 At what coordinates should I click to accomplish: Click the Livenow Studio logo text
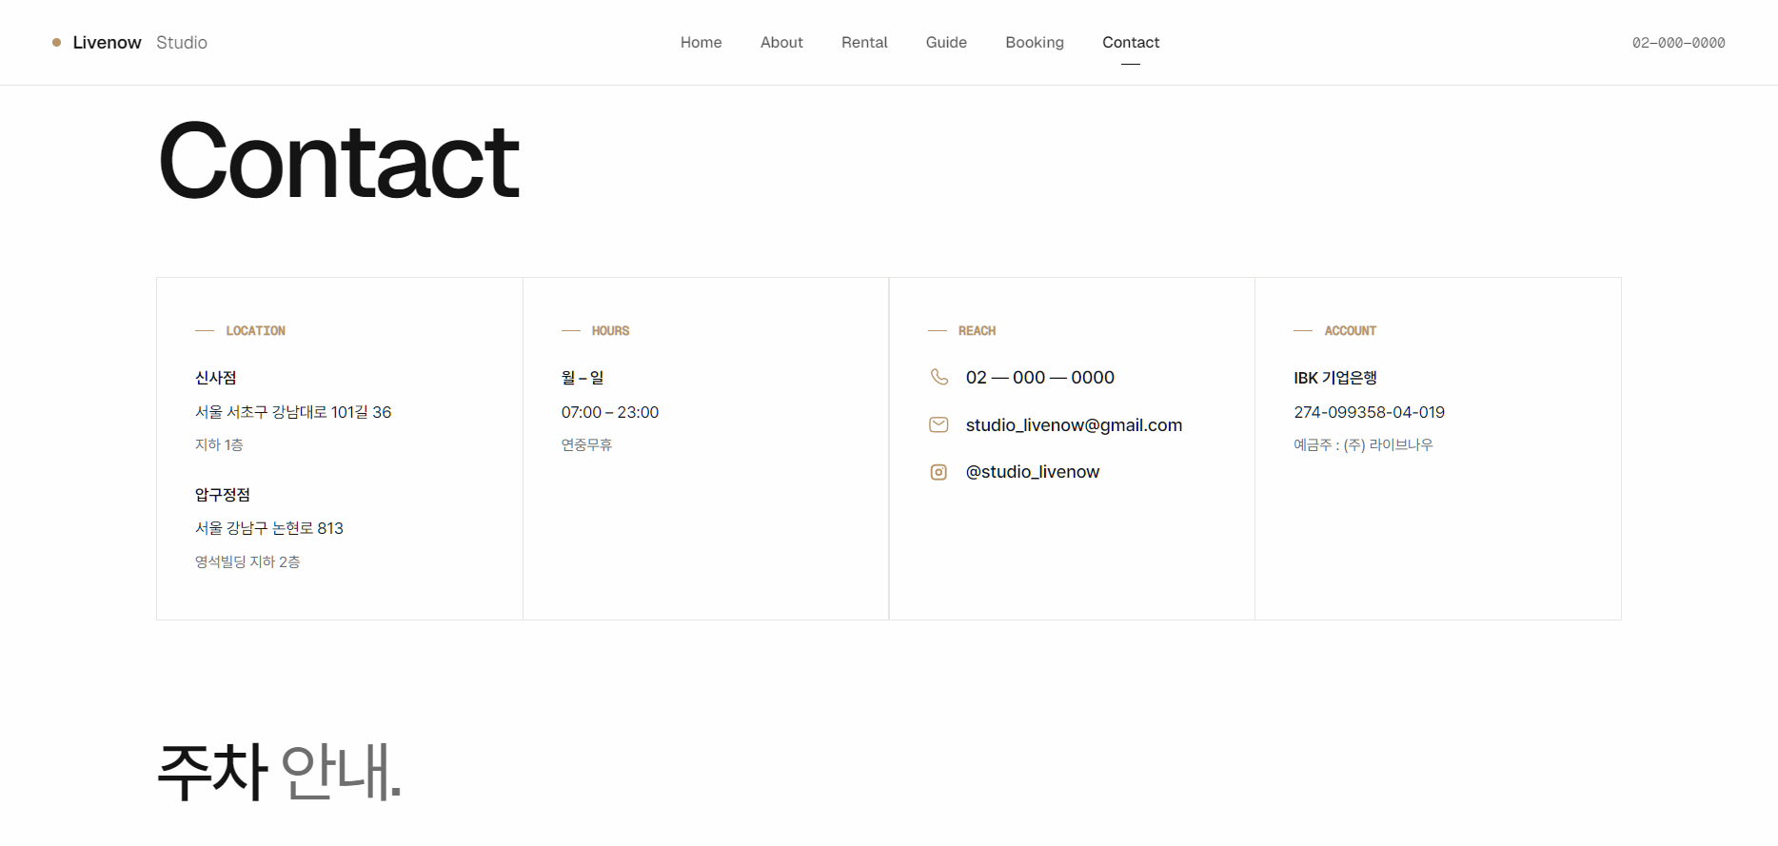140,42
